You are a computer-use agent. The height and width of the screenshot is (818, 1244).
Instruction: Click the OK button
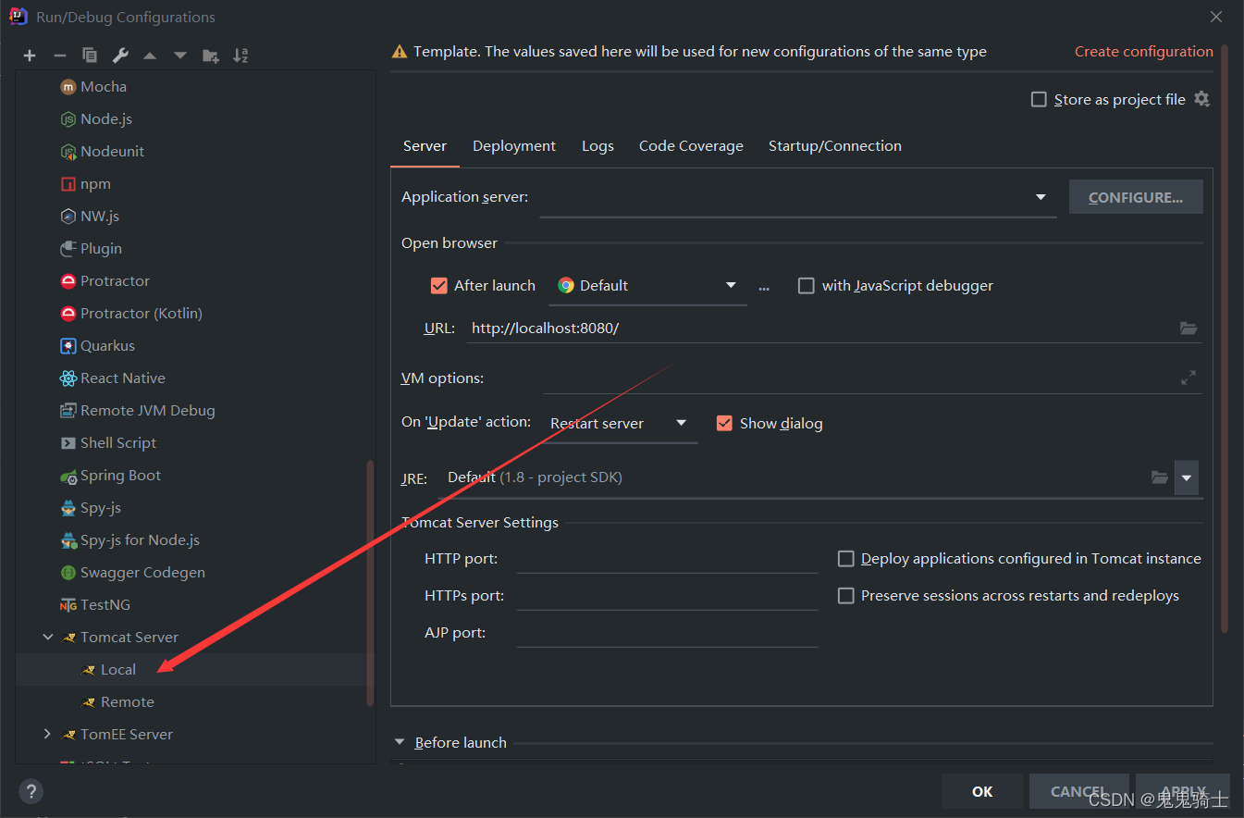(x=982, y=791)
